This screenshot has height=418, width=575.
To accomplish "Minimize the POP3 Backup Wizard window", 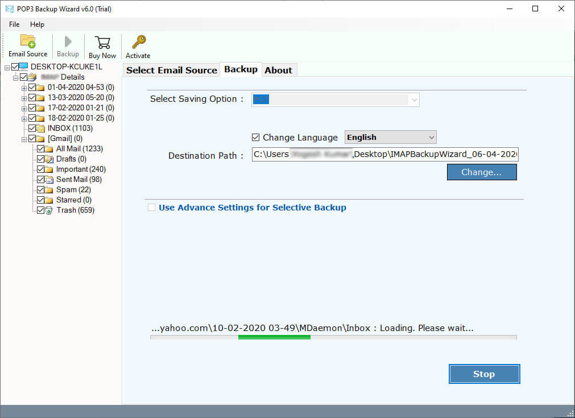I will click(x=510, y=9).
